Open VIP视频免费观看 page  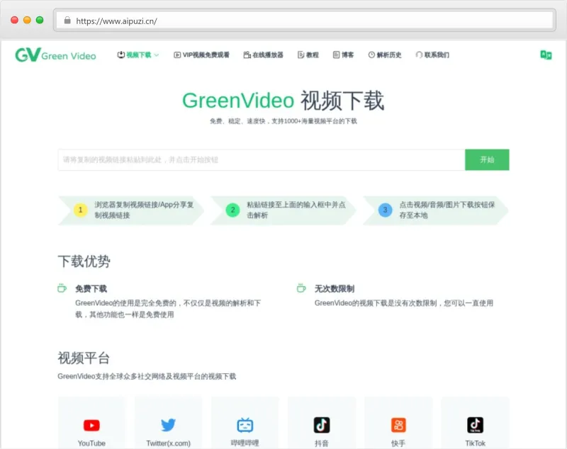click(x=201, y=55)
